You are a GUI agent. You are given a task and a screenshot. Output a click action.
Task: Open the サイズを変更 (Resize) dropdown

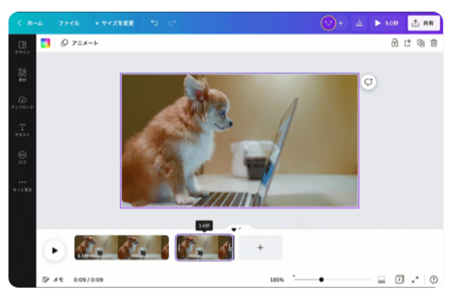point(114,23)
